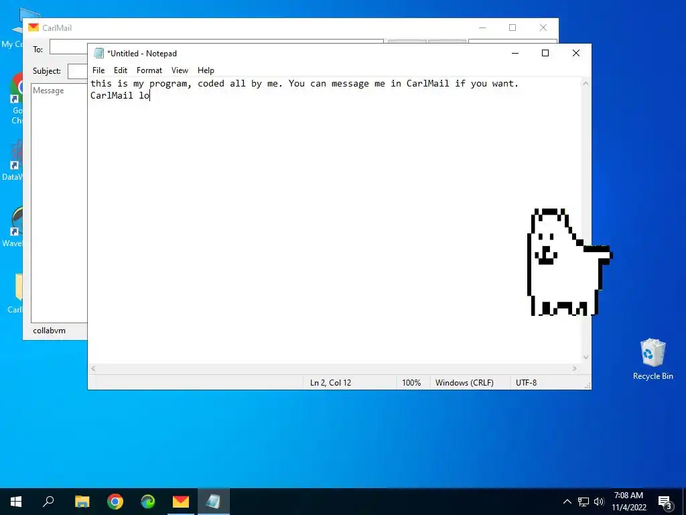
Task: Click the CarlMail Message text area
Action: tap(59, 203)
